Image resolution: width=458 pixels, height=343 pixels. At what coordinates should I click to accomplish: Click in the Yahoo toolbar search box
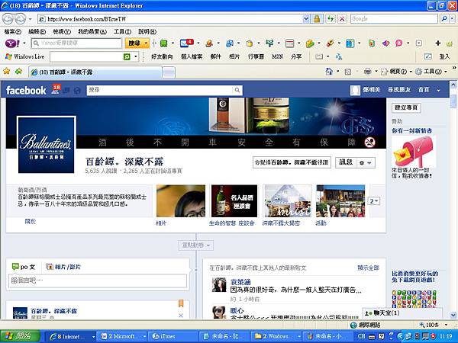[x=76, y=43]
